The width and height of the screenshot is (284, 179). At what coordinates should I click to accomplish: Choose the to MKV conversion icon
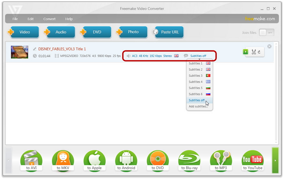[x=63, y=161]
